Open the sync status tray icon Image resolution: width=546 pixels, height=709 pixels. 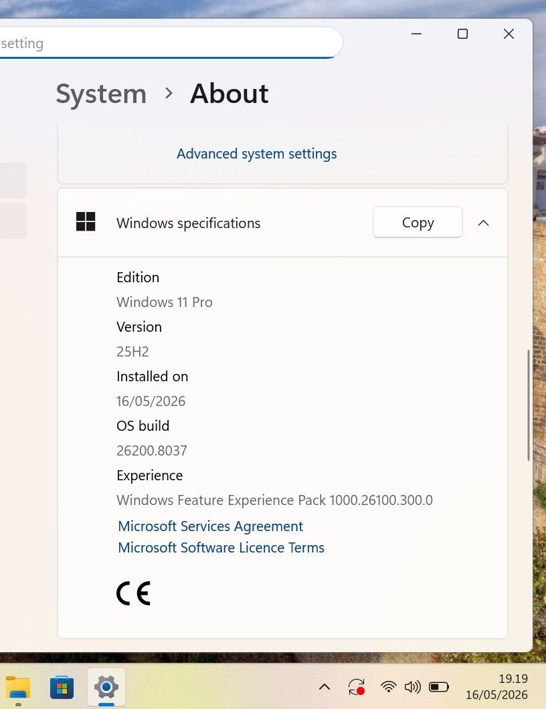click(x=357, y=688)
